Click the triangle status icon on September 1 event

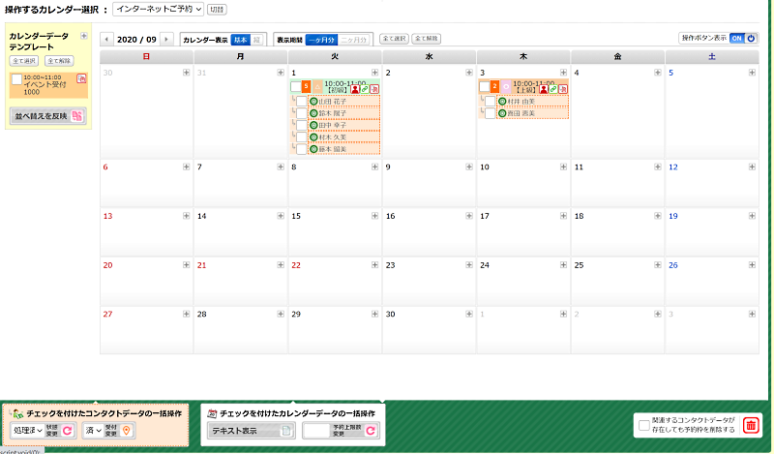click(317, 87)
